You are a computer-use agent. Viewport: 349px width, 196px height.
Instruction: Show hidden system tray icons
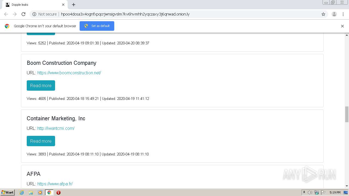(304, 192)
